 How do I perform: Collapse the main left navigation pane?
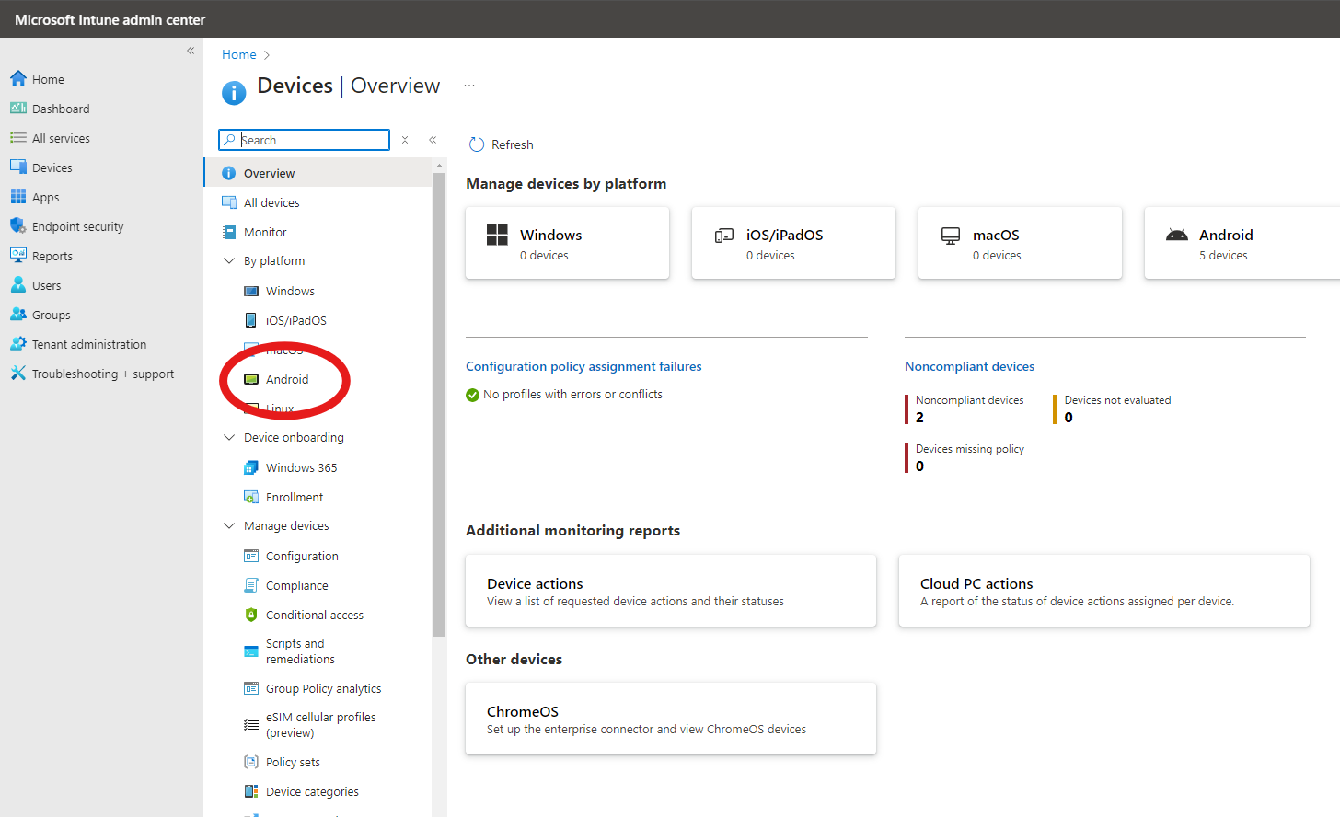point(191,51)
